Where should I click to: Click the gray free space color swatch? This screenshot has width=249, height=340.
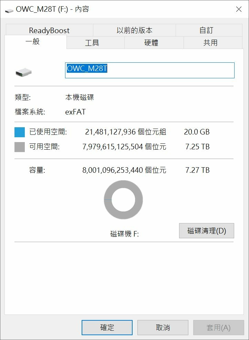click(20, 147)
